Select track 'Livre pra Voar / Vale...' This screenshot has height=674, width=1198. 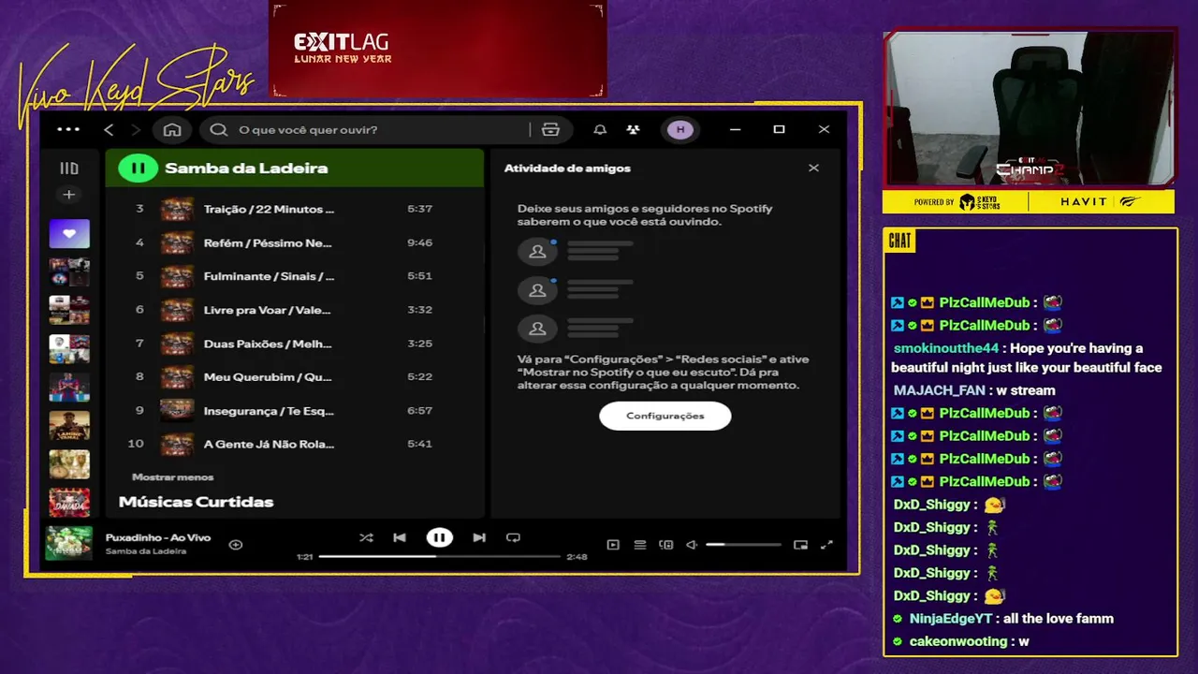(x=268, y=310)
